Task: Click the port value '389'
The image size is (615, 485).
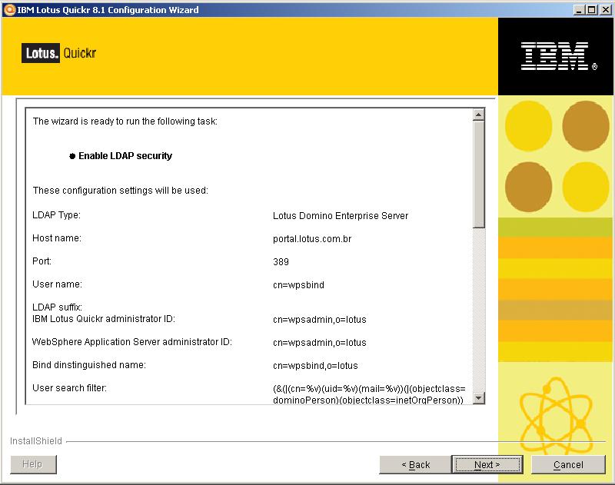Action: click(281, 262)
